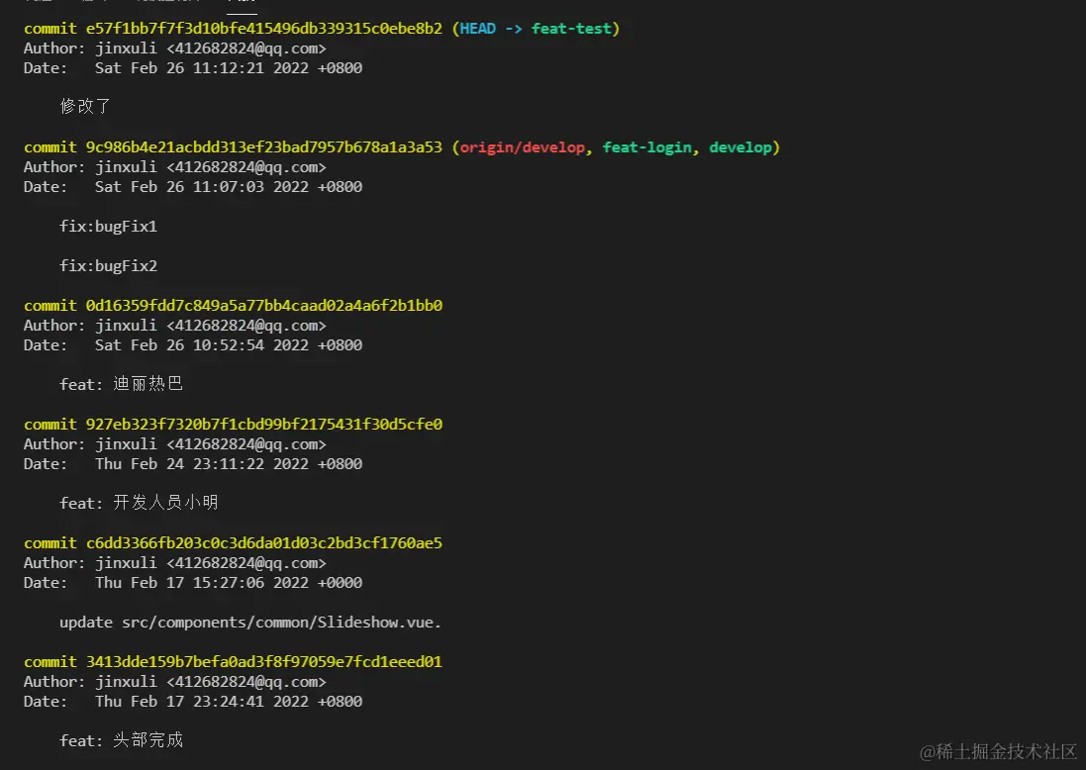The height and width of the screenshot is (770, 1086).
Task: Click the fix:bugFix2 commit message line
Action: 108,266
